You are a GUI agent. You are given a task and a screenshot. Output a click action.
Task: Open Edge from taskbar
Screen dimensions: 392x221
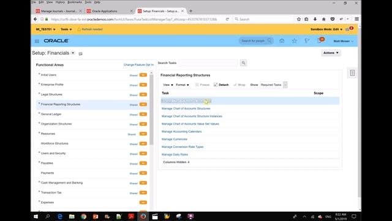60,217
